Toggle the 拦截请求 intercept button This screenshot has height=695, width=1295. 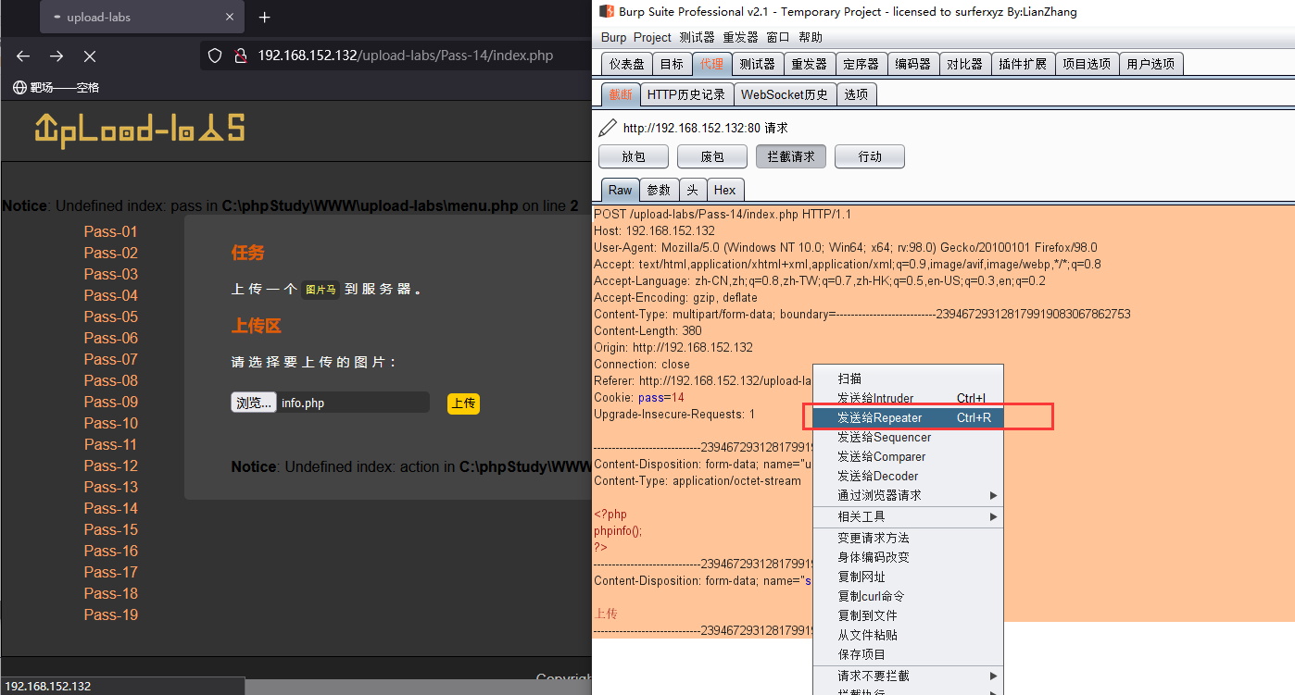790,155
